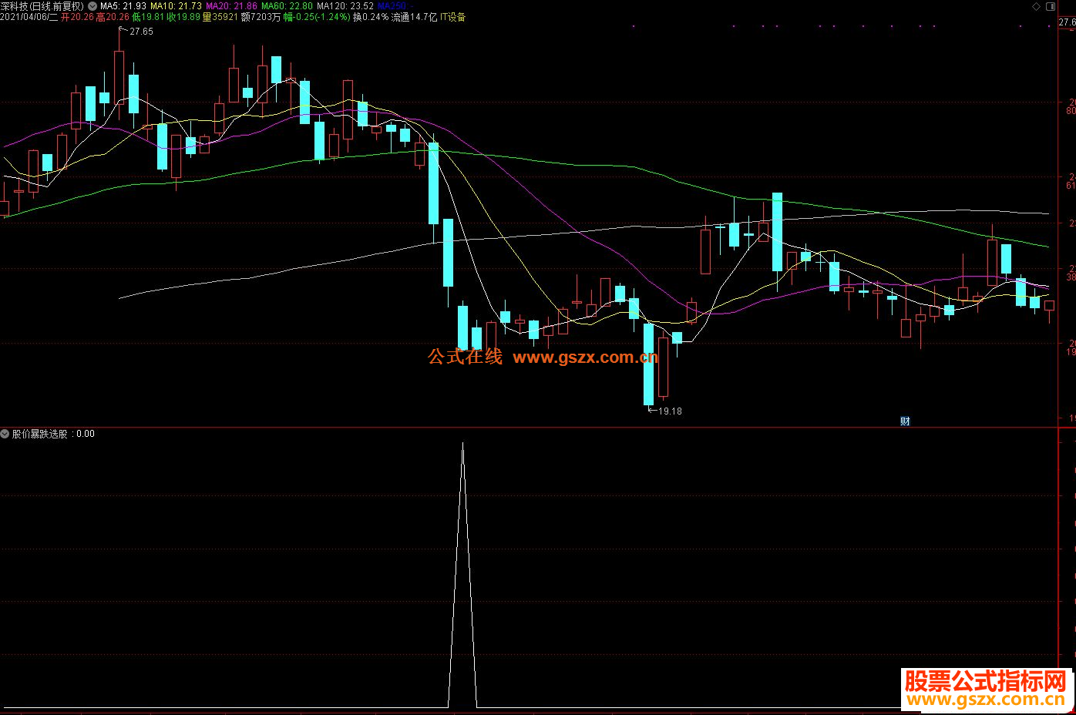Click opening price 开20.26
The image size is (1076, 715).
pyautogui.click(x=77, y=17)
